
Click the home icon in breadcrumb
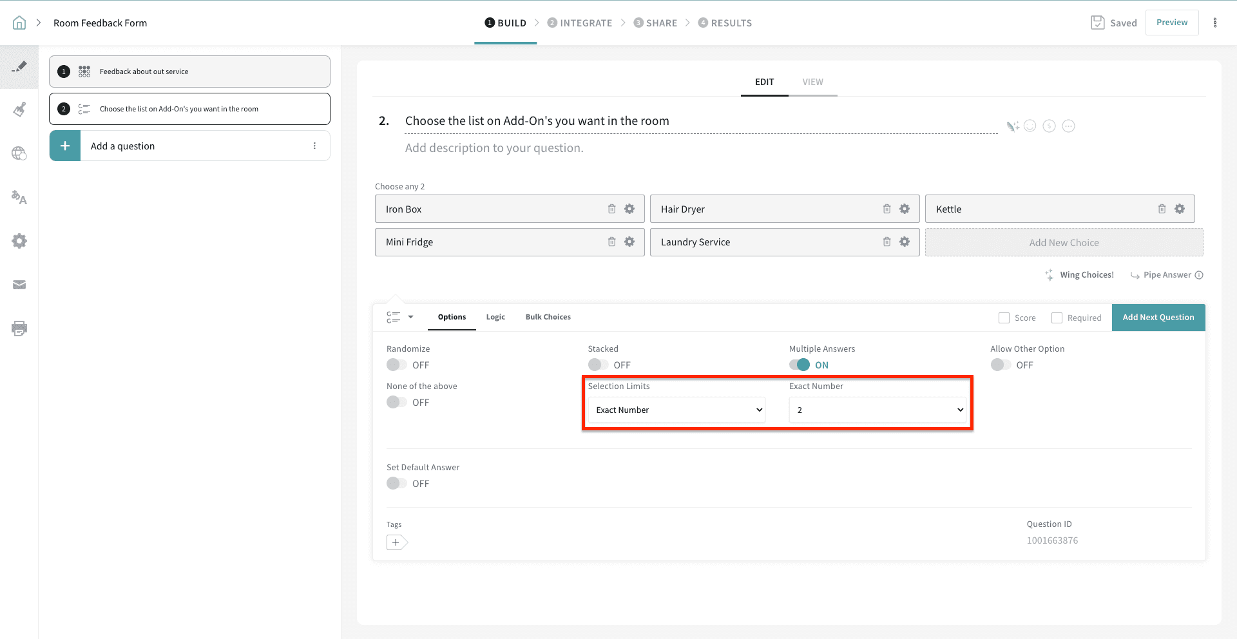[19, 23]
